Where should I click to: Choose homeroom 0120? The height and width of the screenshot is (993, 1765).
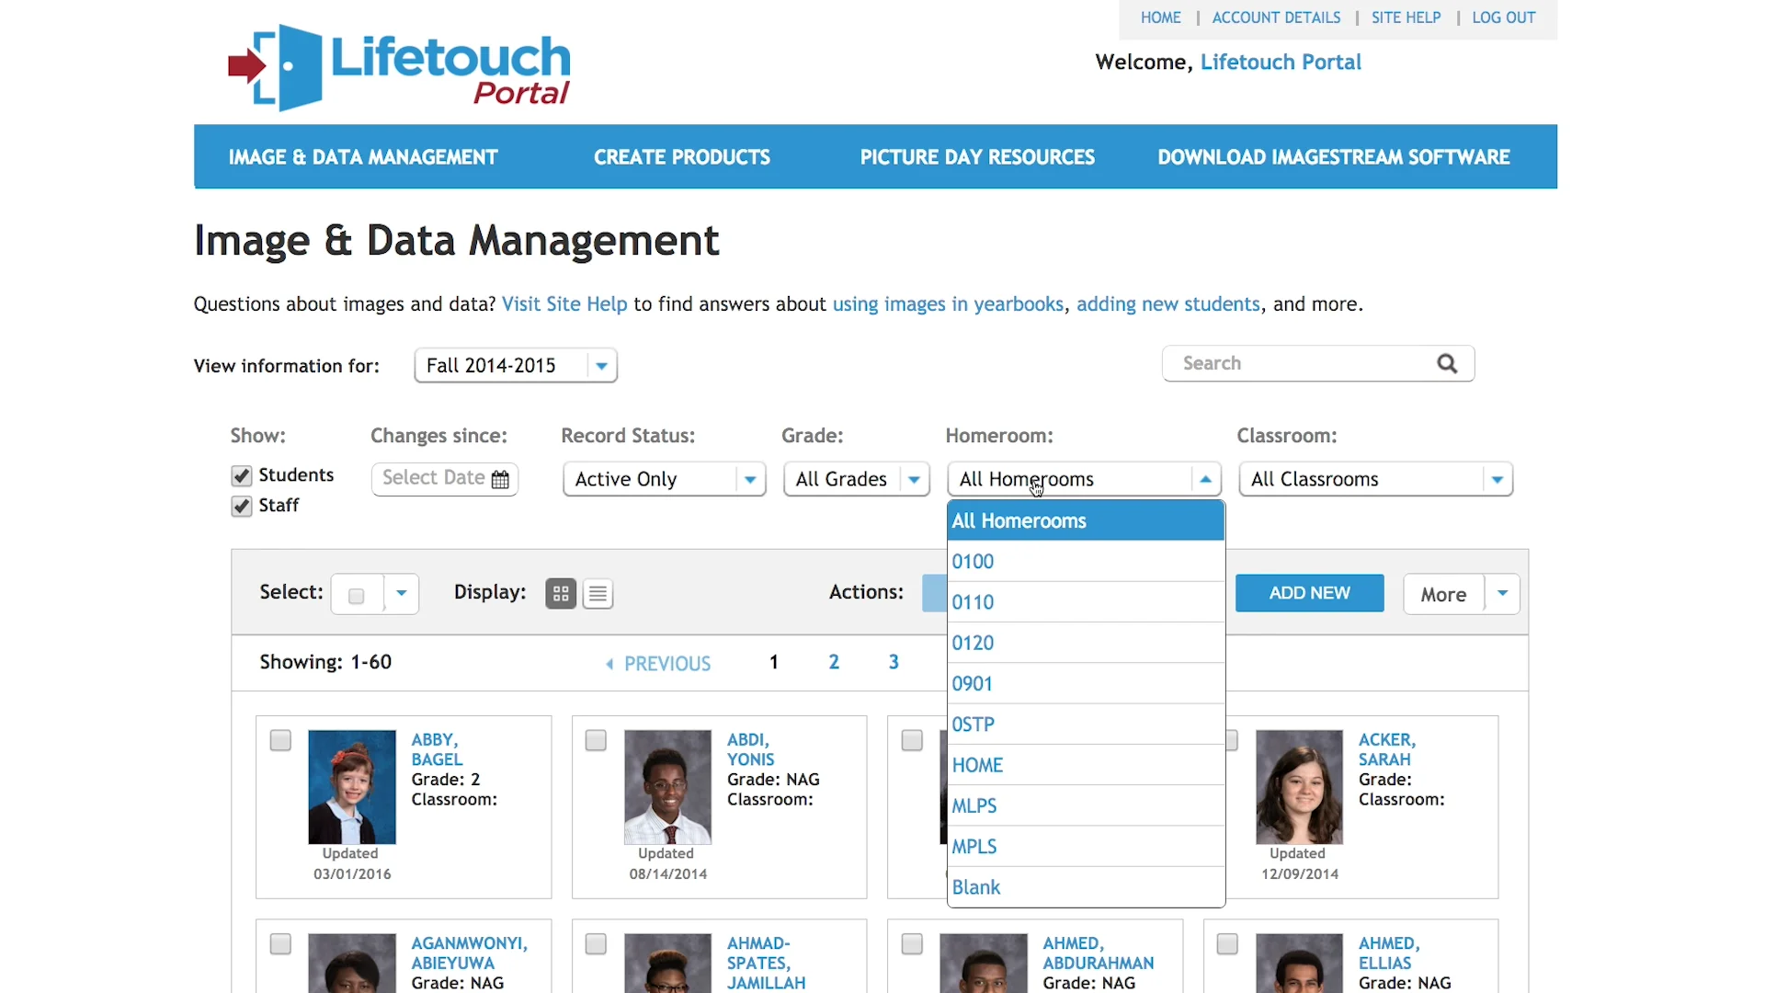click(1086, 643)
